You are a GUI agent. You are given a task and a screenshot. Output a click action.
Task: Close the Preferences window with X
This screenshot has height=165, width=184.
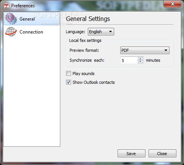coord(173,4)
